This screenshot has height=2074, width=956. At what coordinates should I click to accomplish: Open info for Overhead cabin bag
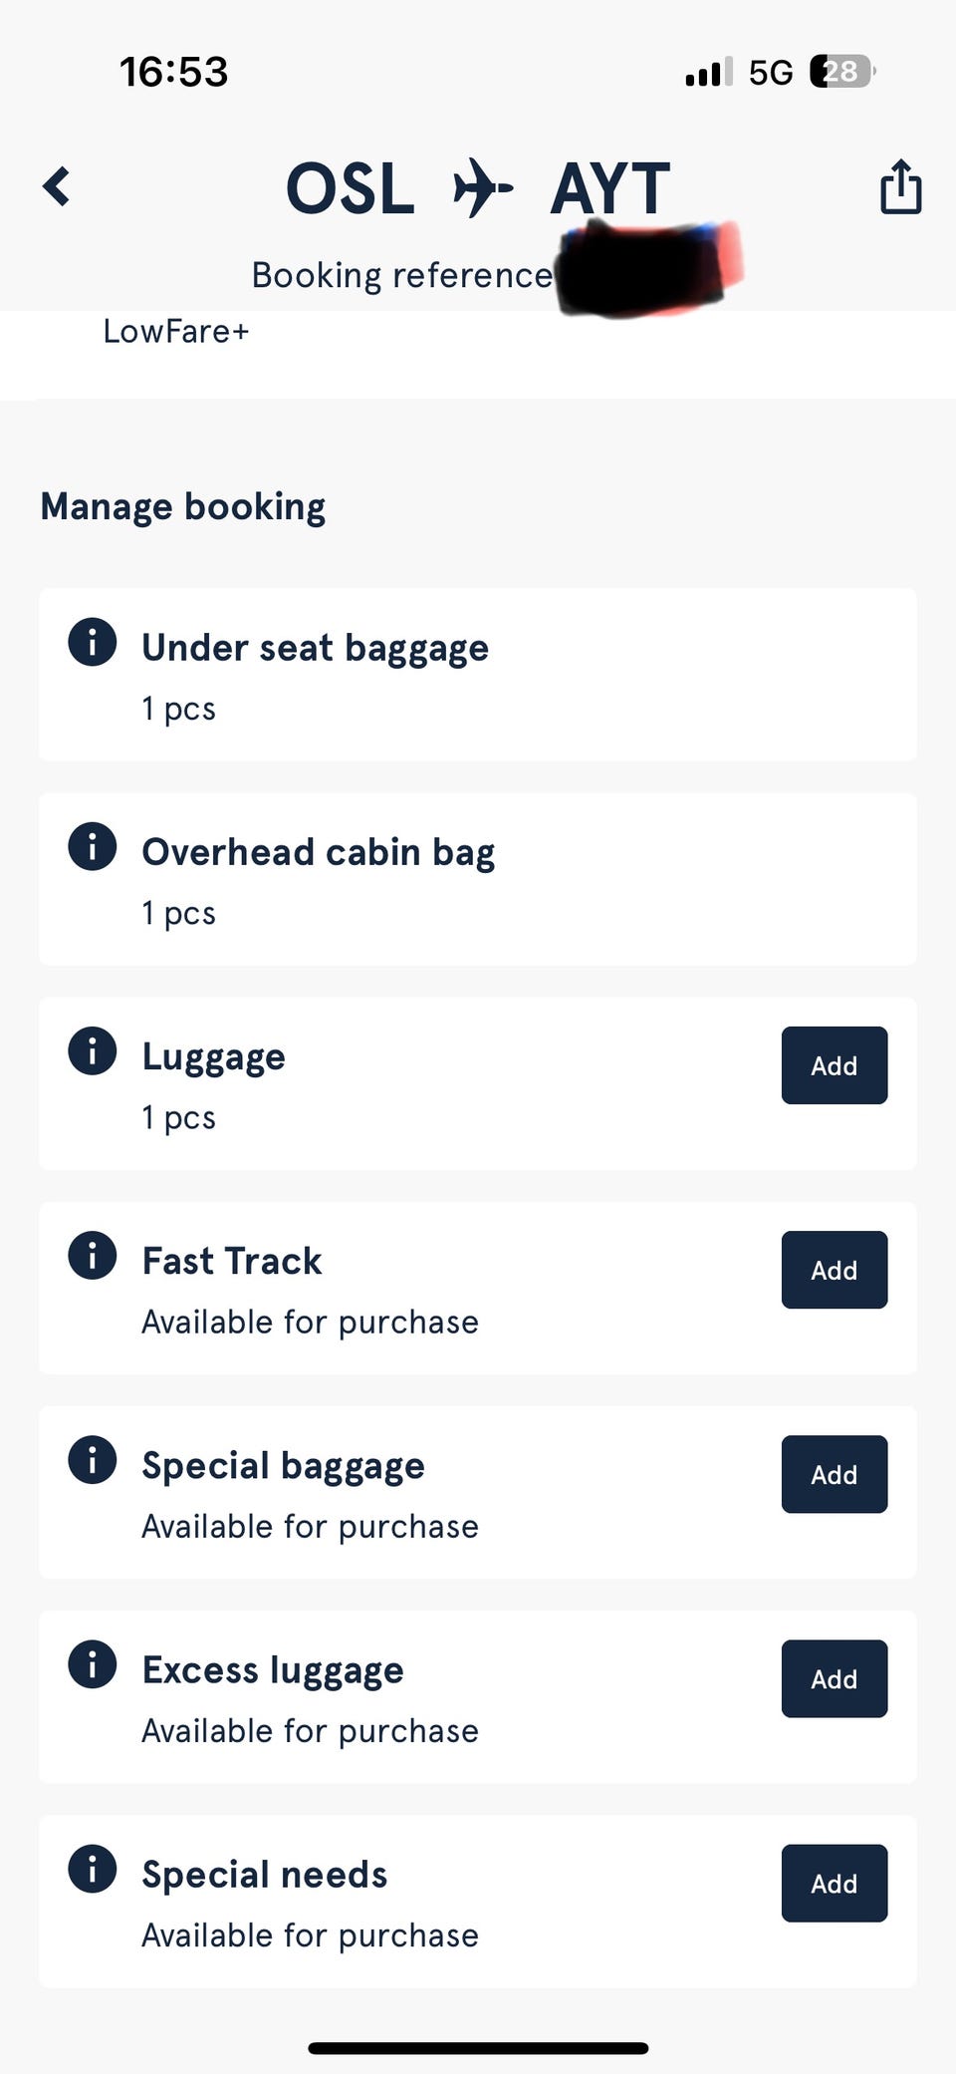[93, 846]
